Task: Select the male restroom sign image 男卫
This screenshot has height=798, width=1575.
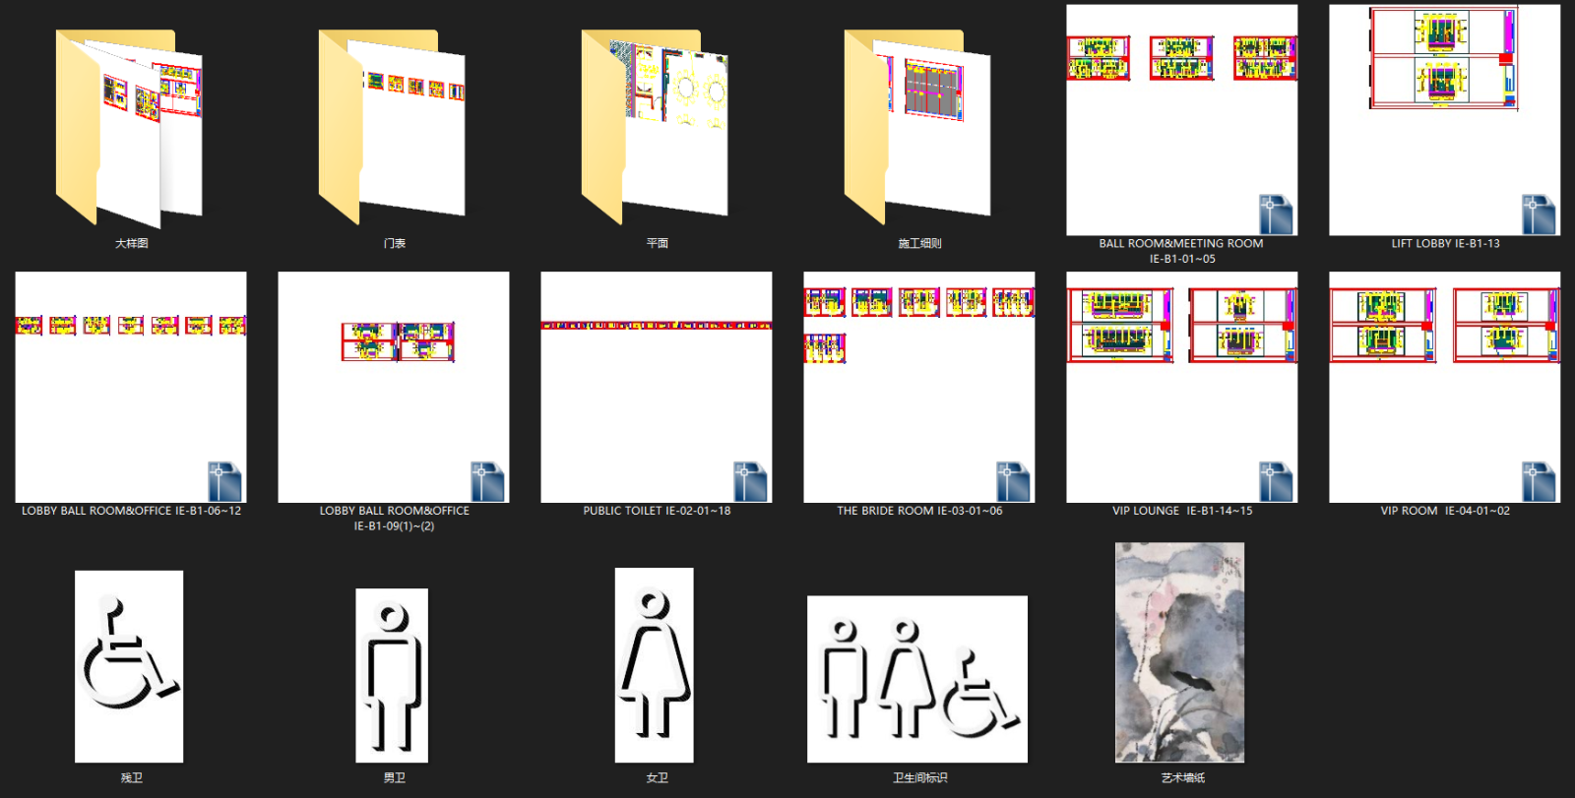Action: coord(392,675)
